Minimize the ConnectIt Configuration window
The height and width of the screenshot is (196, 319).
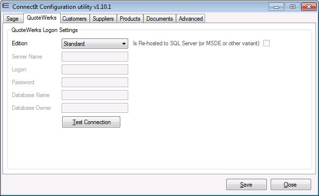[276, 7]
